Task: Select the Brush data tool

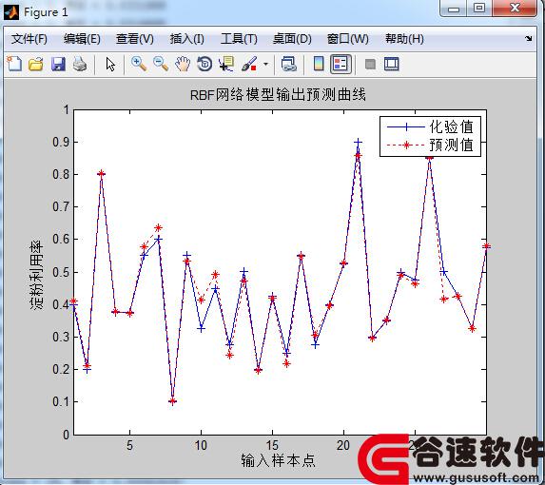Action: pyautogui.click(x=249, y=64)
